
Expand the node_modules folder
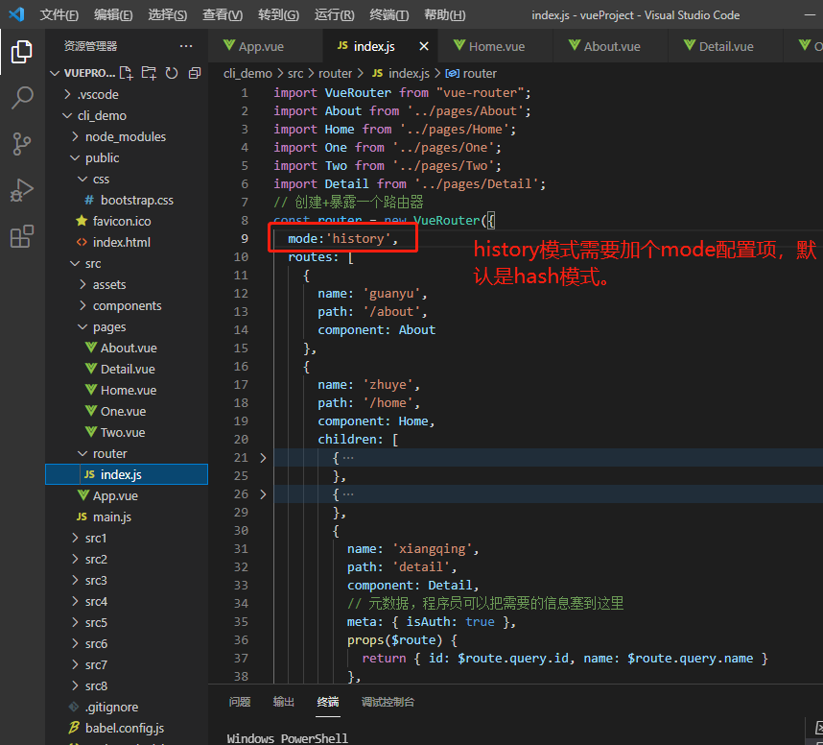(x=127, y=136)
